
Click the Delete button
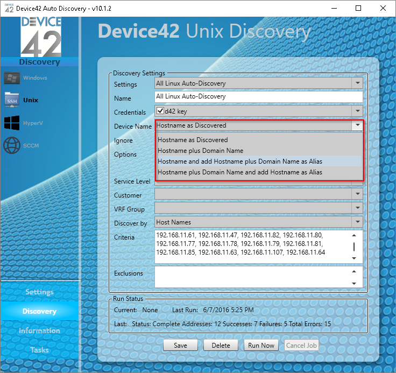(221, 345)
